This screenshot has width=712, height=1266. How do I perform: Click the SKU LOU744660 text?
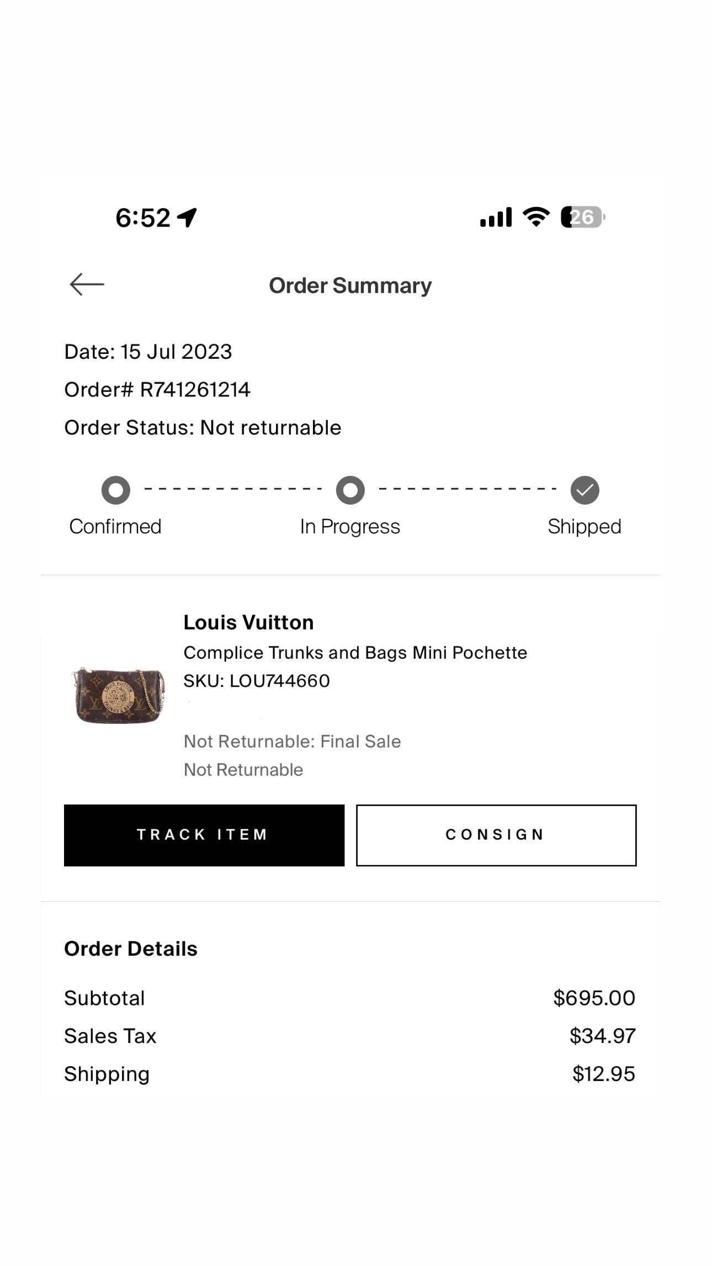point(257,681)
